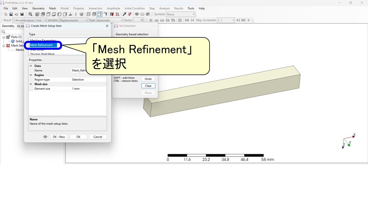This screenshot has width=368, height=207.
Task: Click the Cancel button
Action: pyautogui.click(x=98, y=137)
